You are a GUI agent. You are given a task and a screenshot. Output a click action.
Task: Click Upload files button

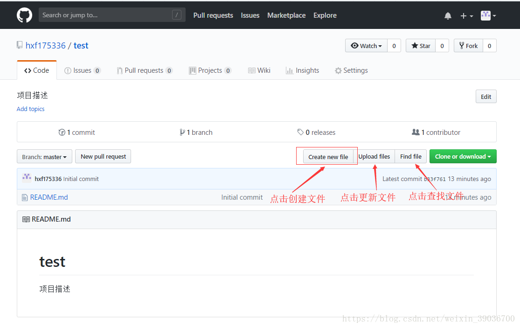click(374, 157)
